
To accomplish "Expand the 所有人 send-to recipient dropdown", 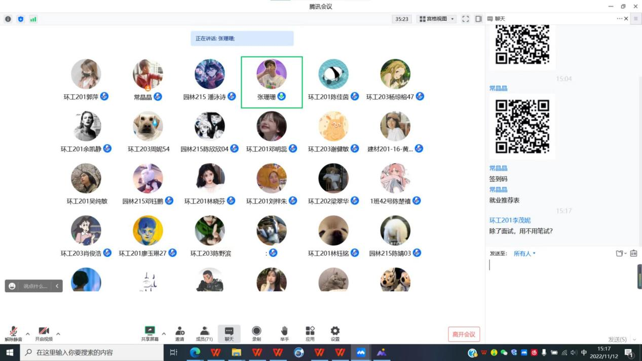I will [524, 254].
